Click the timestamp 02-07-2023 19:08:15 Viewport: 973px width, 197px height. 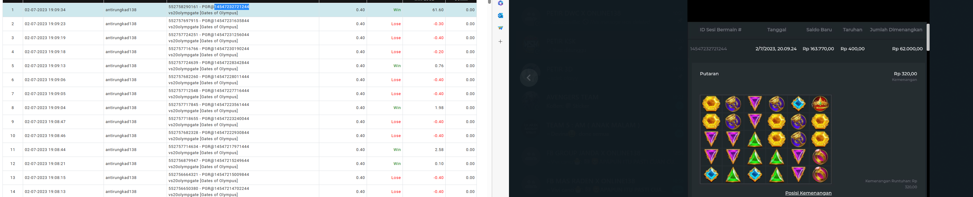coord(45,178)
